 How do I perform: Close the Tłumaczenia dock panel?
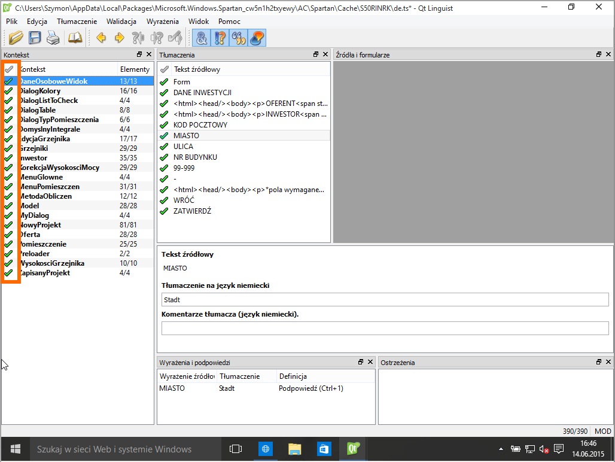coord(325,54)
